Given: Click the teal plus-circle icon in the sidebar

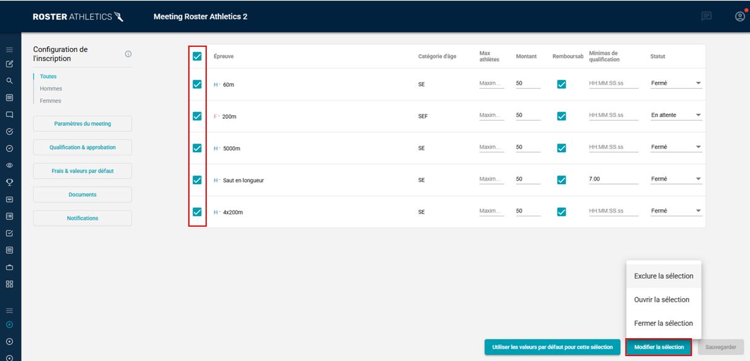Looking at the screenshot, I should [9, 325].
